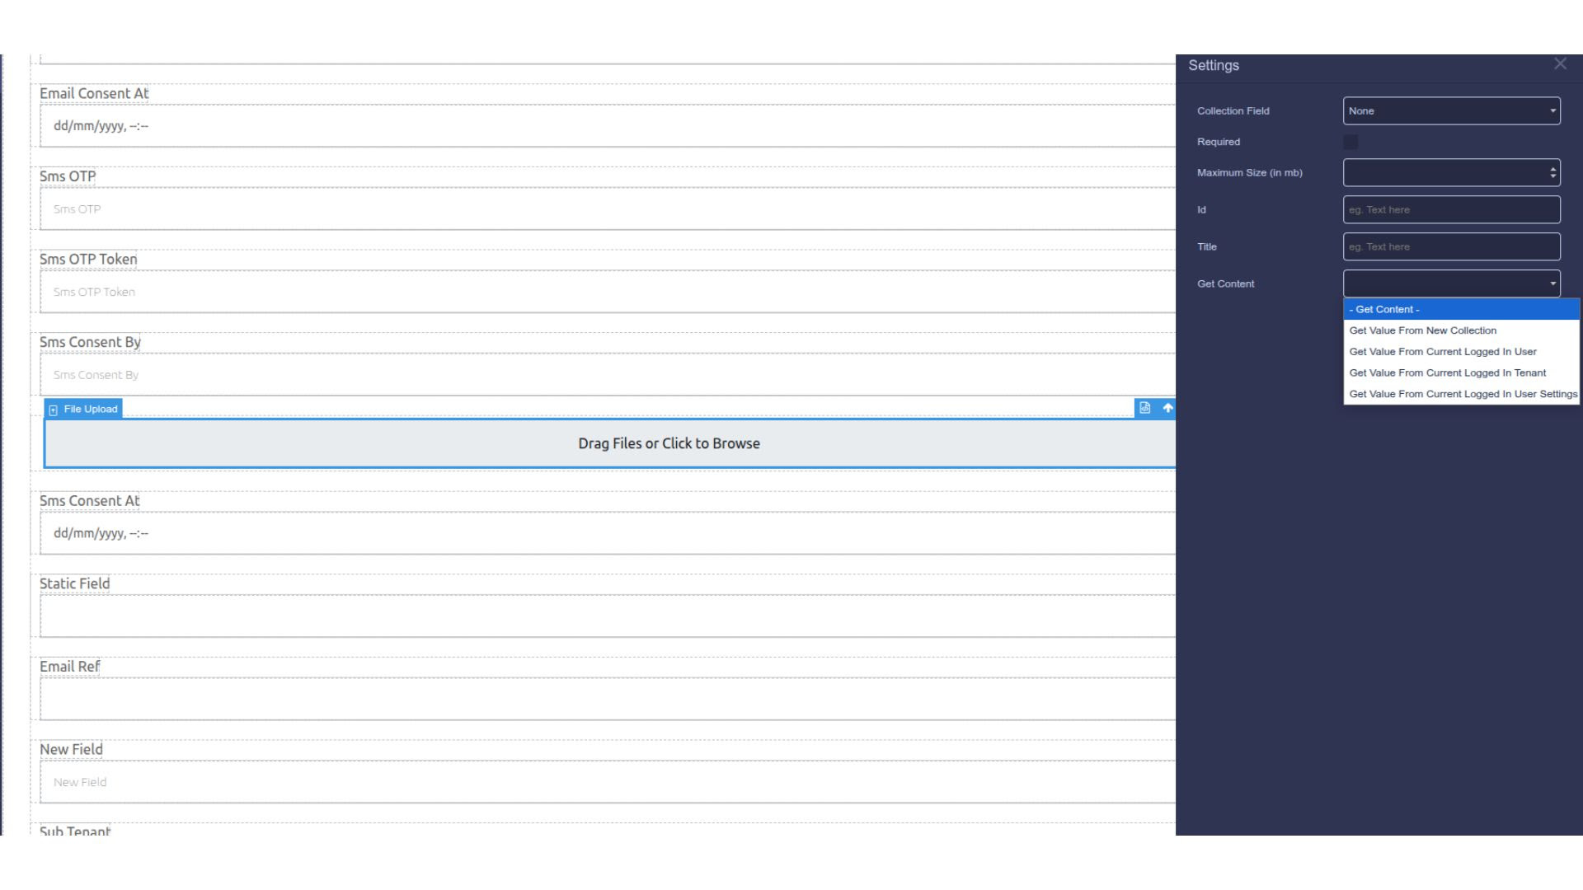Click the Collection Field label
The width and height of the screenshot is (1583, 890).
point(1233,110)
